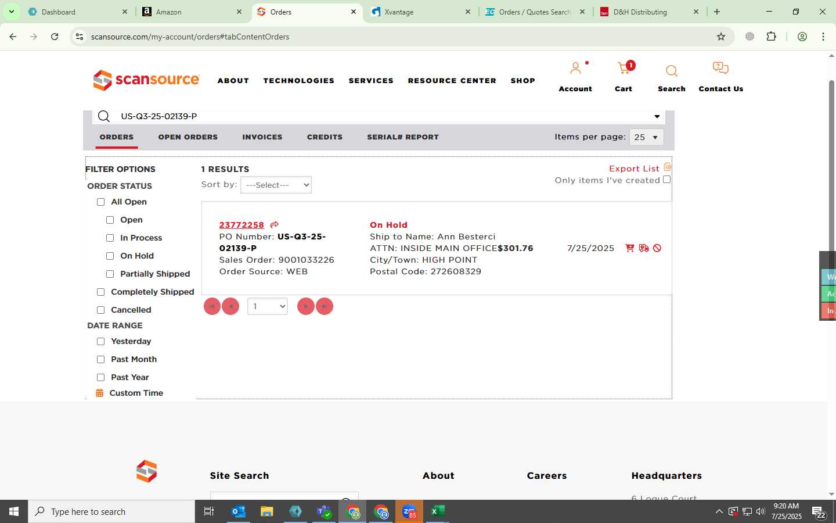
Task: Open Chrome extensions puzzle icon
Action: [x=772, y=37]
